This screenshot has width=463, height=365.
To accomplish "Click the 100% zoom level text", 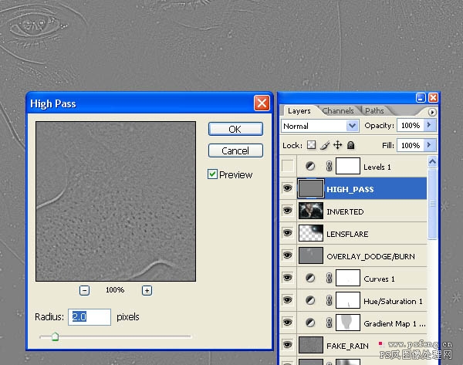I will click(x=115, y=290).
